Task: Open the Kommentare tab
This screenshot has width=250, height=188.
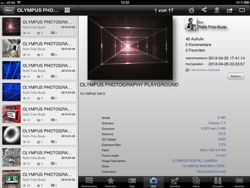Action: pyautogui.click(x=89, y=182)
